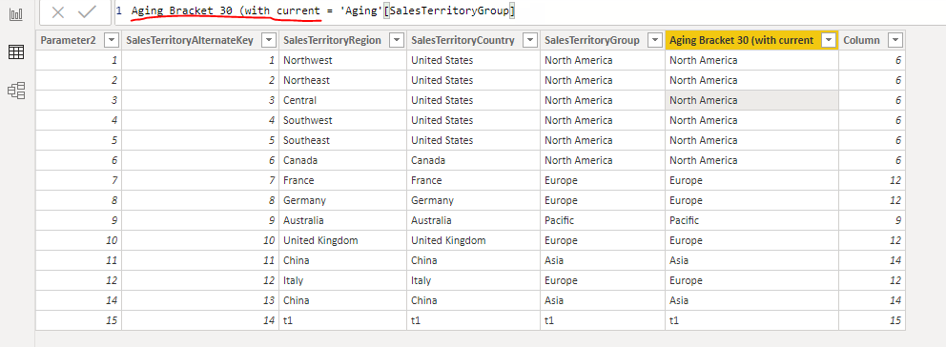Open Column header filter dropdown
The image size is (946, 347).
click(x=895, y=40)
